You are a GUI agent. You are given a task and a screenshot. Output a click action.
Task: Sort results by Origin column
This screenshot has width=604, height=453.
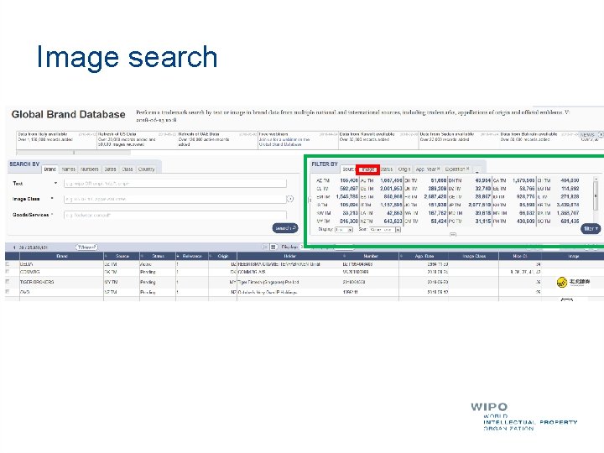222,256
